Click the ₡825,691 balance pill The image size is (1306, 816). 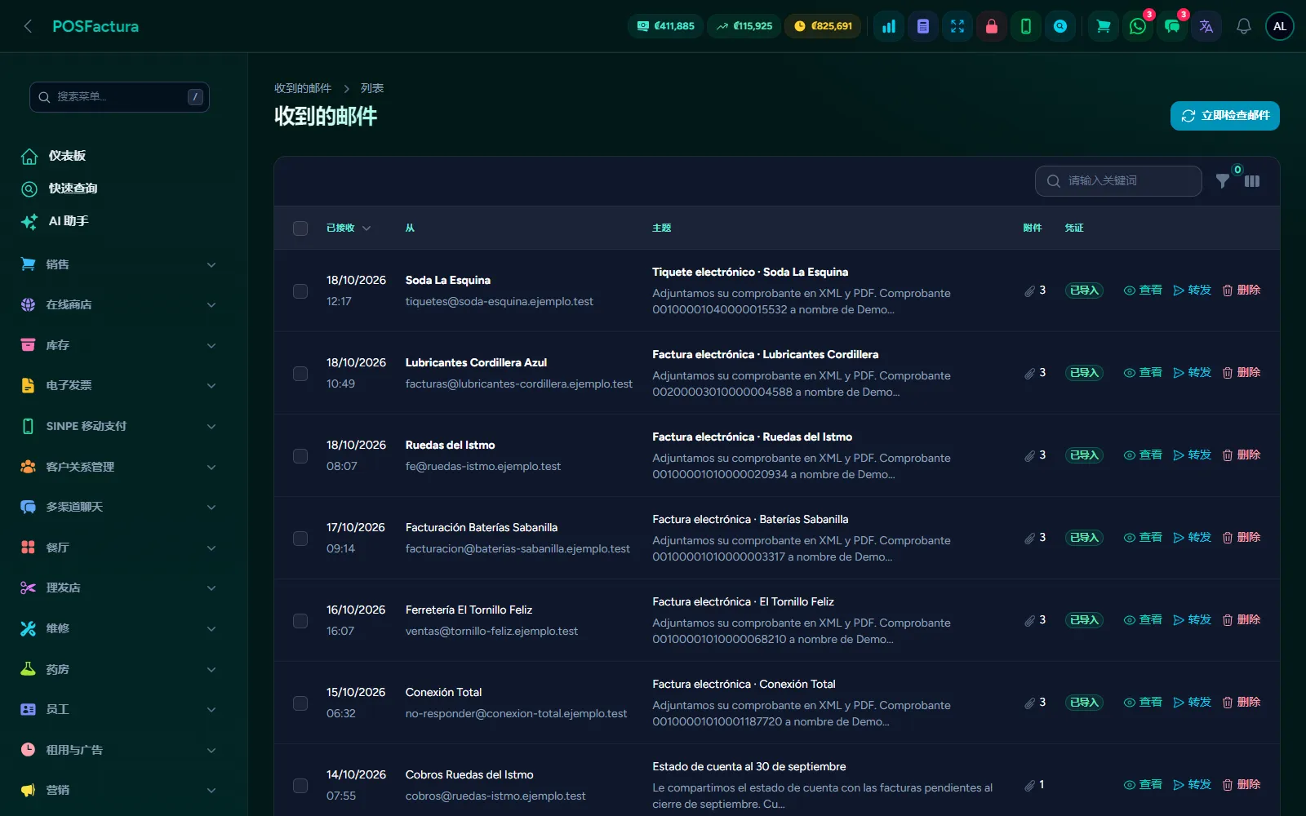tap(823, 26)
